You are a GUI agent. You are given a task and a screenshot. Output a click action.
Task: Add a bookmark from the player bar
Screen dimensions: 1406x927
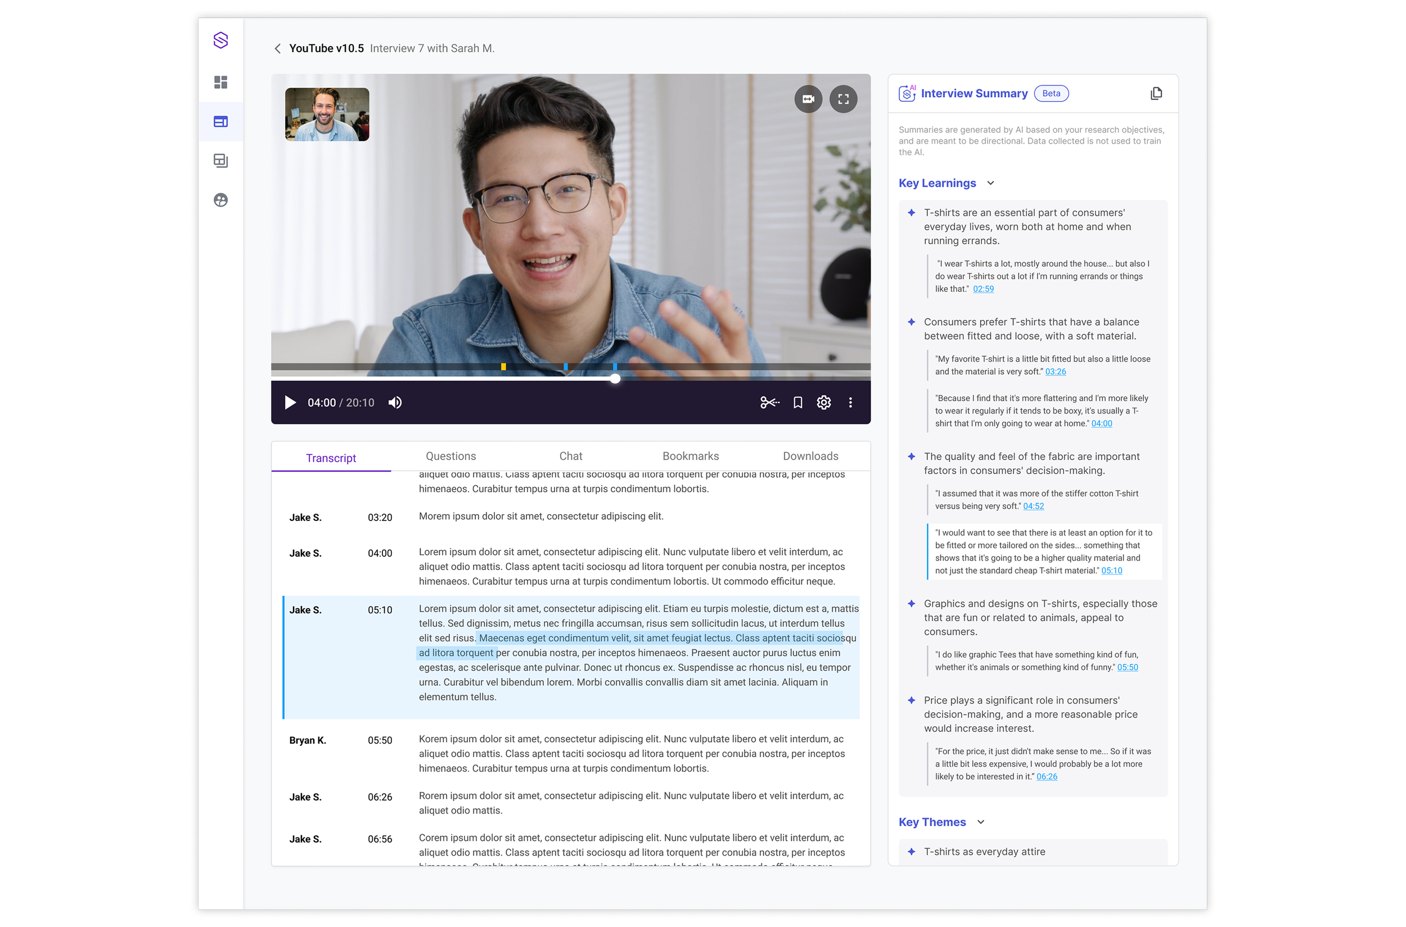coord(797,403)
